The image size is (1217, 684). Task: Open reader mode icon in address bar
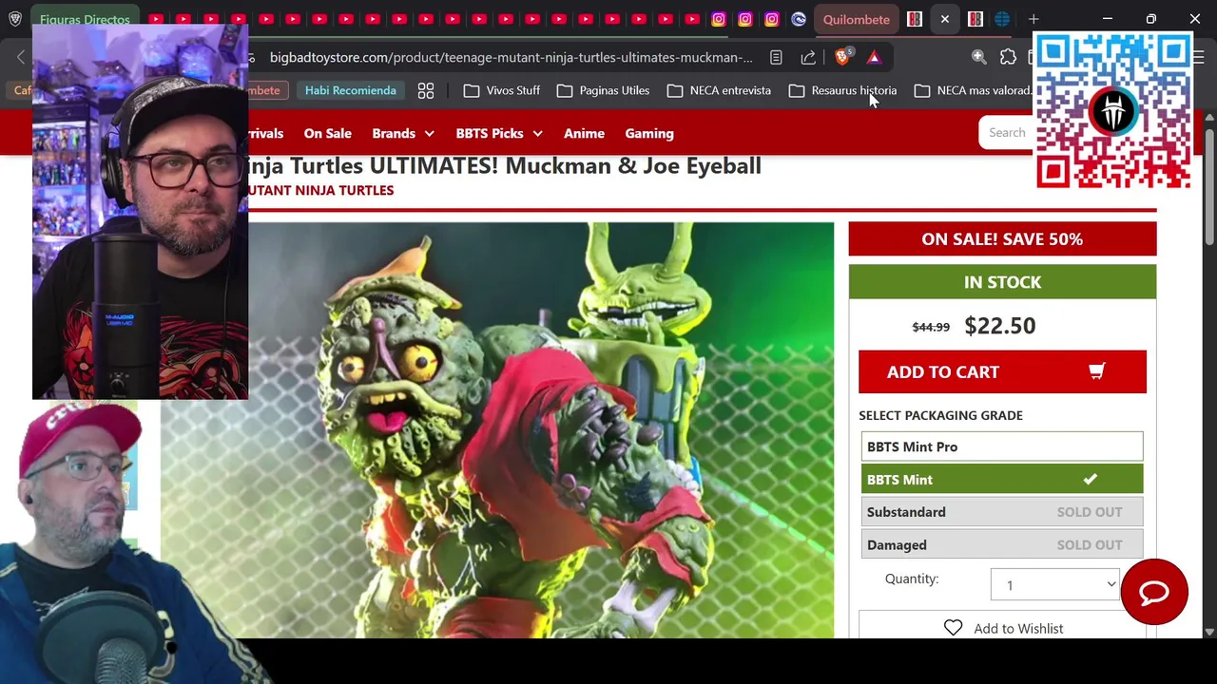[x=776, y=57]
